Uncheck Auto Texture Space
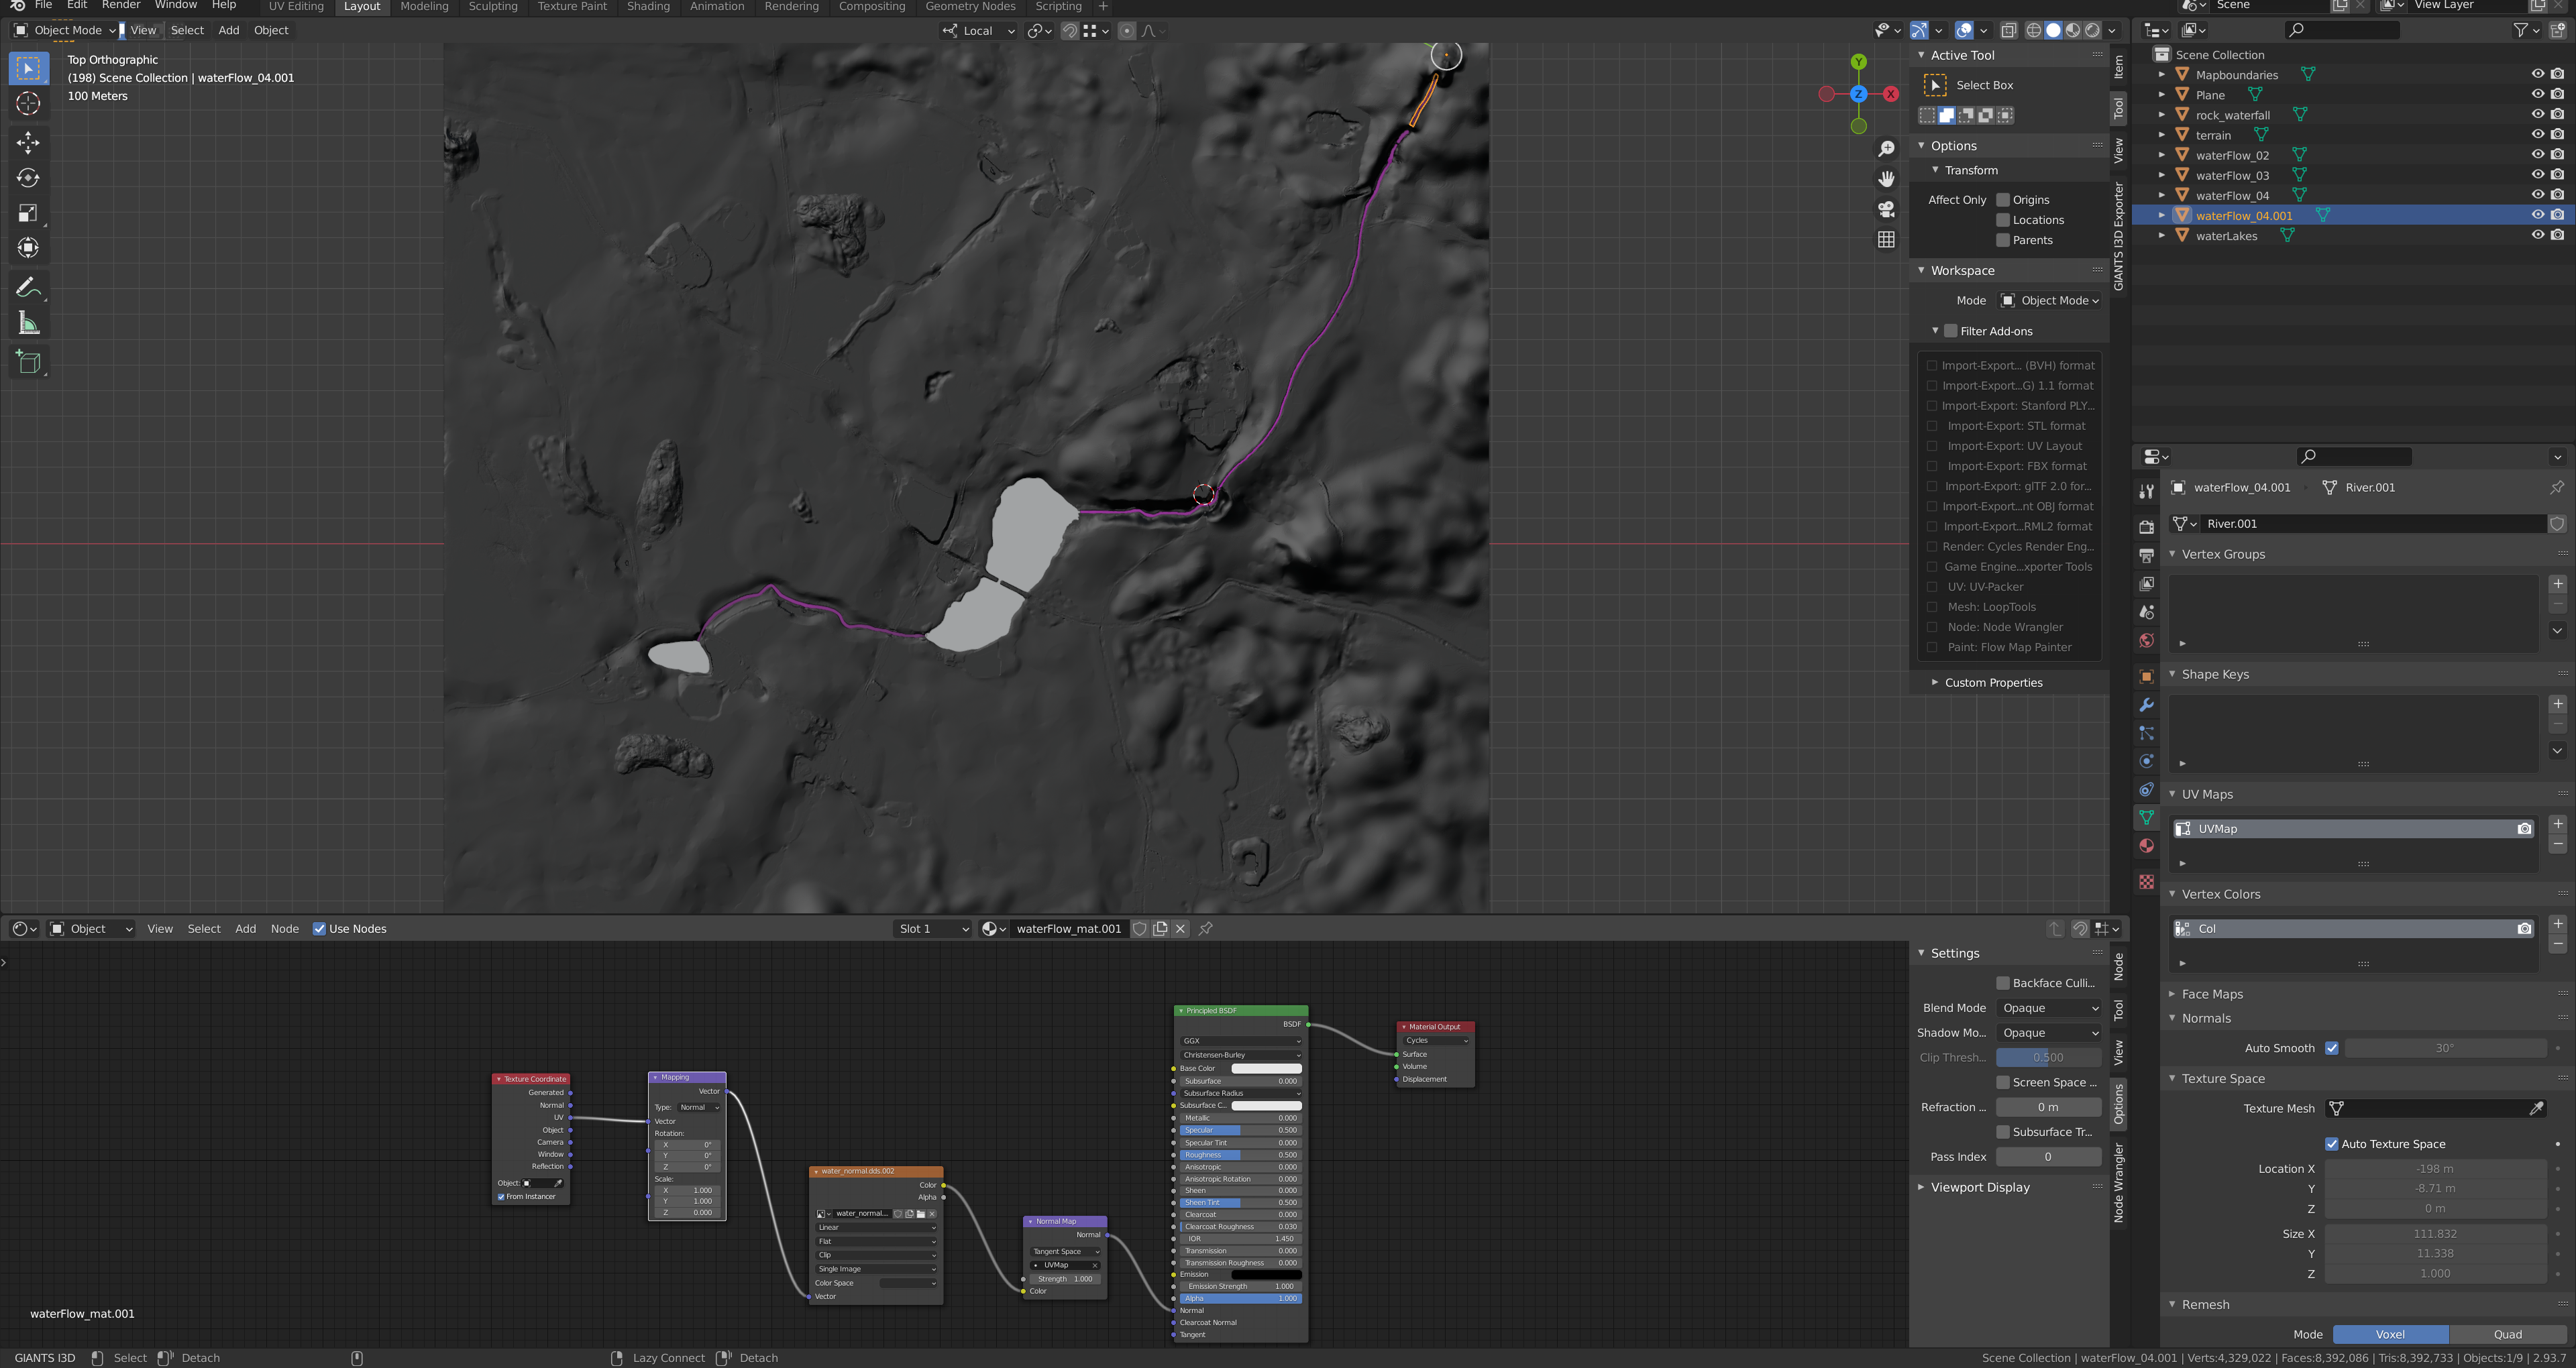 click(x=2332, y=1144)
